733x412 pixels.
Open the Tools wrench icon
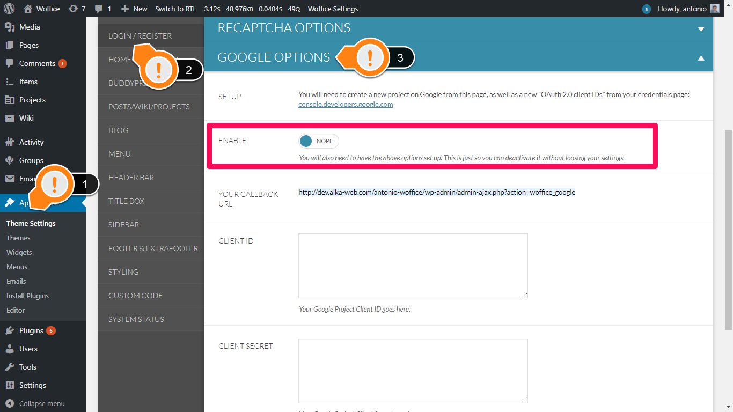point(10,367)
